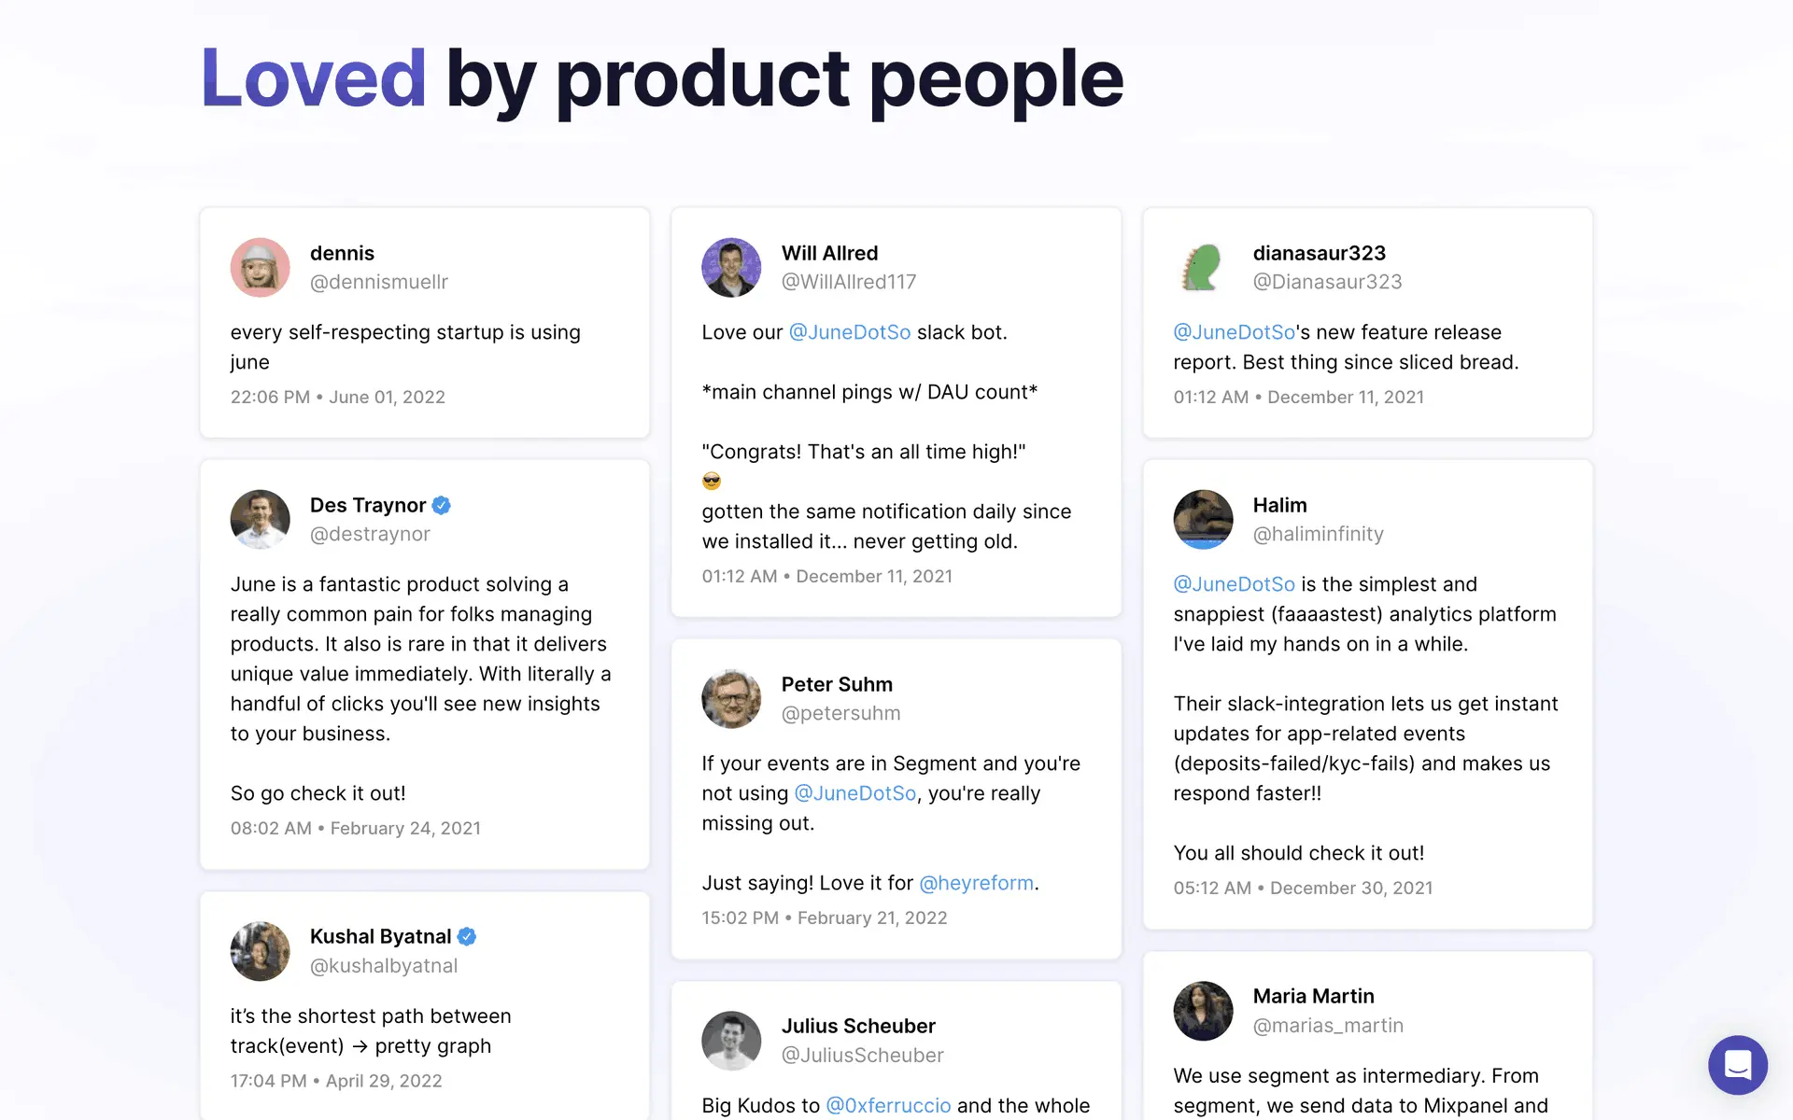Image resolution: width=1793 pixels, height=1120 pixels.
Task: Click dennis's profile avatar
Action: click(x=261, y=268)
